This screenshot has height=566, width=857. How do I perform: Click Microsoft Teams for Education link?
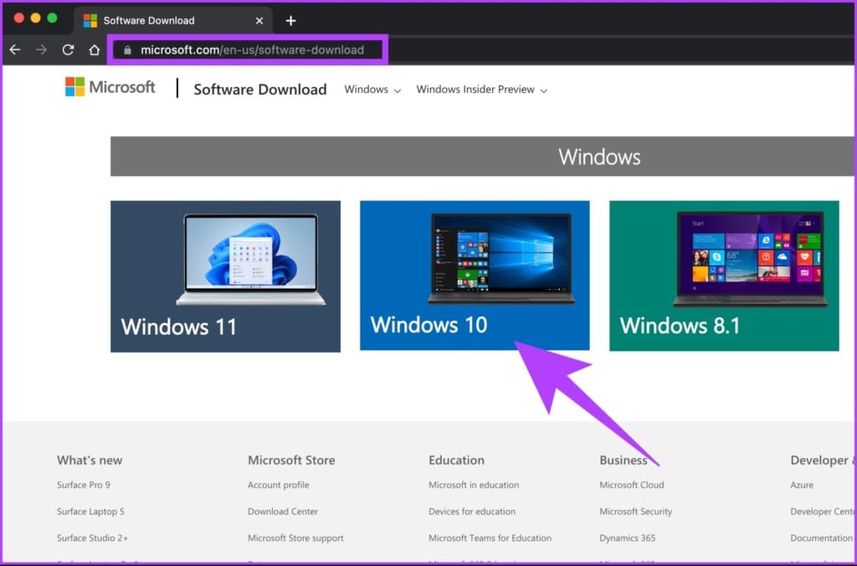(490, 538)
